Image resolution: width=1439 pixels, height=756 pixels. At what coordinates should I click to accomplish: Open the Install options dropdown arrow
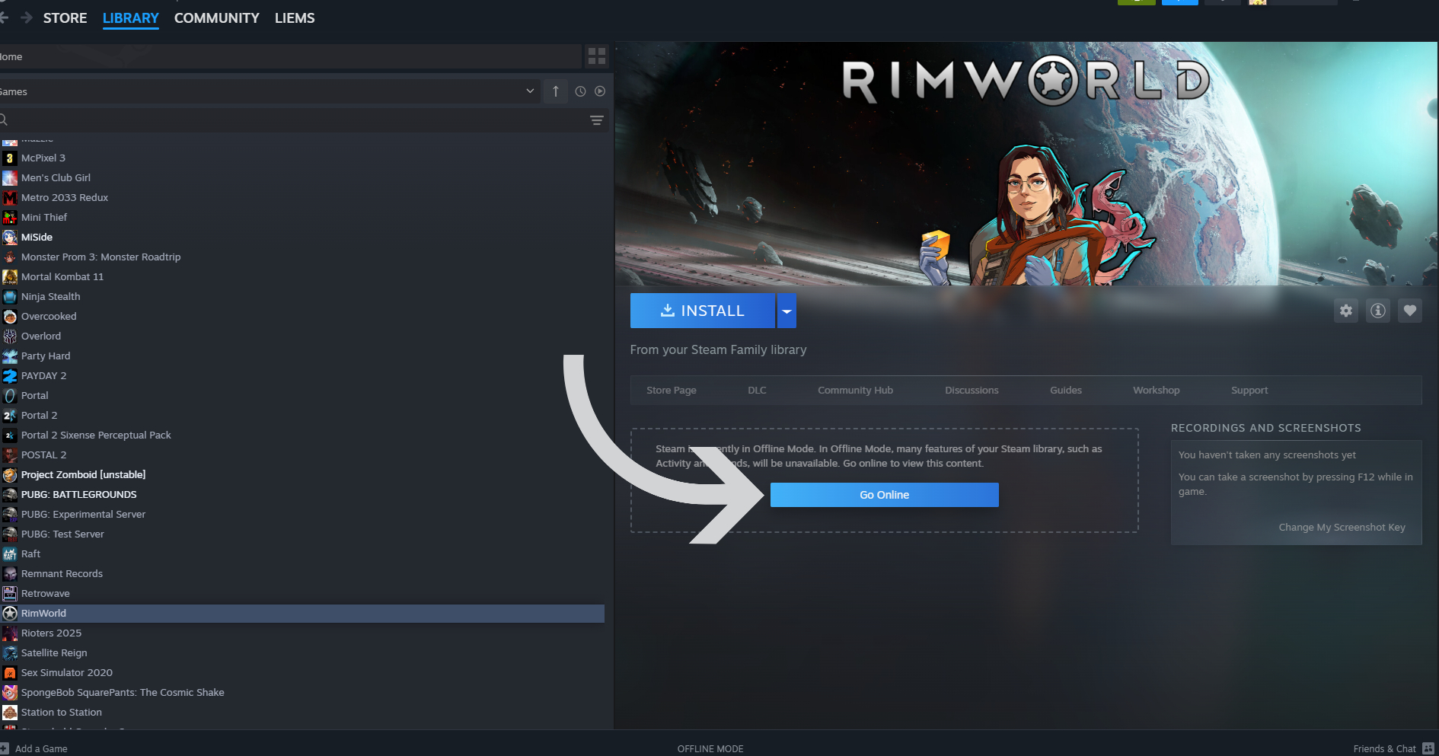(x=787, y=311)
